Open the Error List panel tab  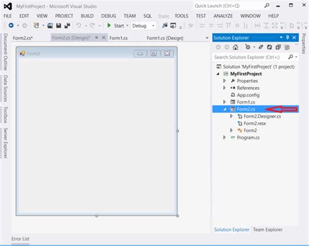click(20, 239)
